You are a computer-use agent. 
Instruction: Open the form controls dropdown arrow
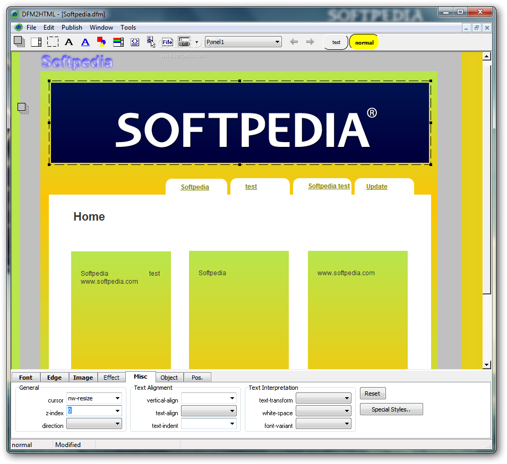point(196,42)
